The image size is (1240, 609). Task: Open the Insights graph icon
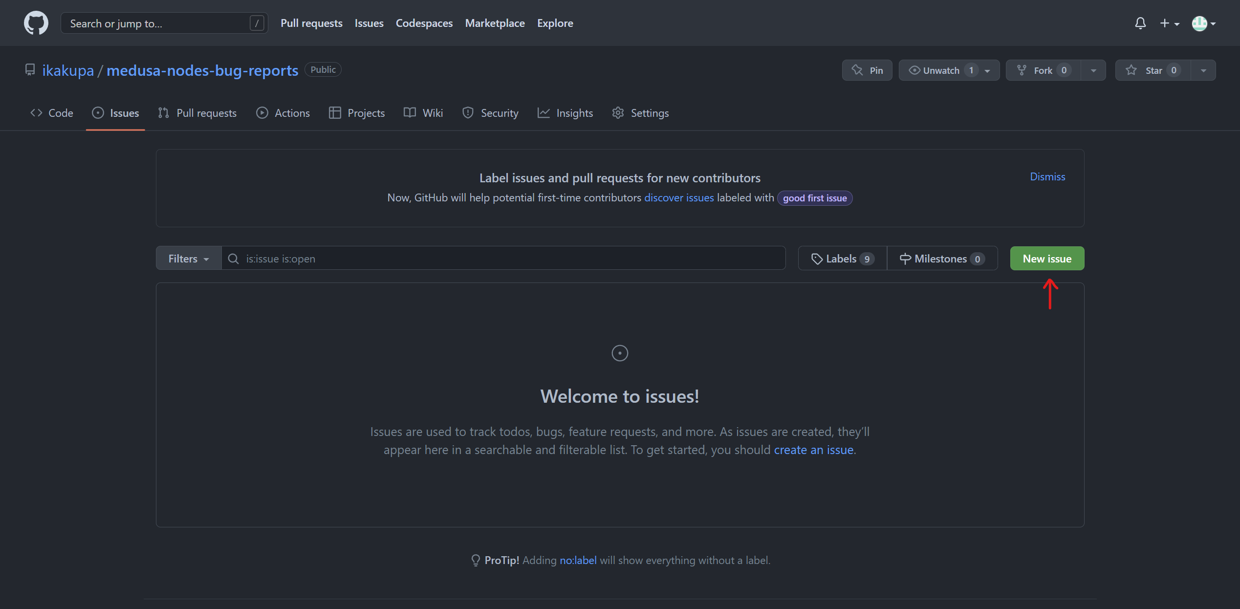[544, 113]
